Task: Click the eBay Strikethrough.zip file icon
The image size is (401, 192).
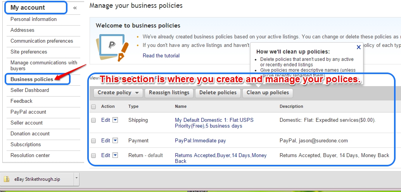Action: tap(7, 179)
